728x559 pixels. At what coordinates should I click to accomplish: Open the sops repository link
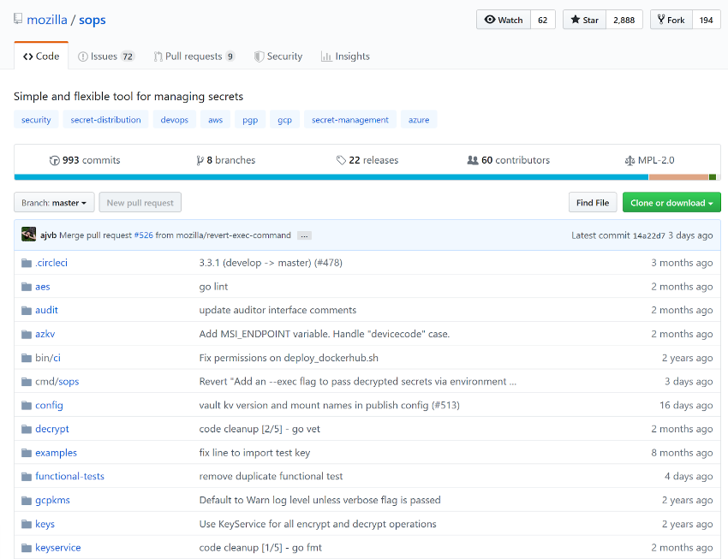point(92,20)
